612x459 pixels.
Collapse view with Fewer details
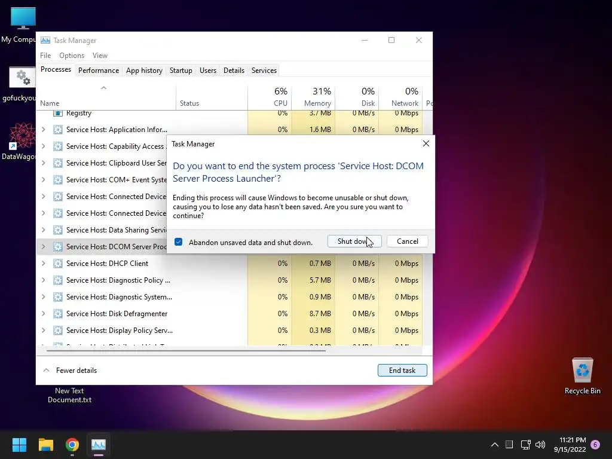coord(70,371)
